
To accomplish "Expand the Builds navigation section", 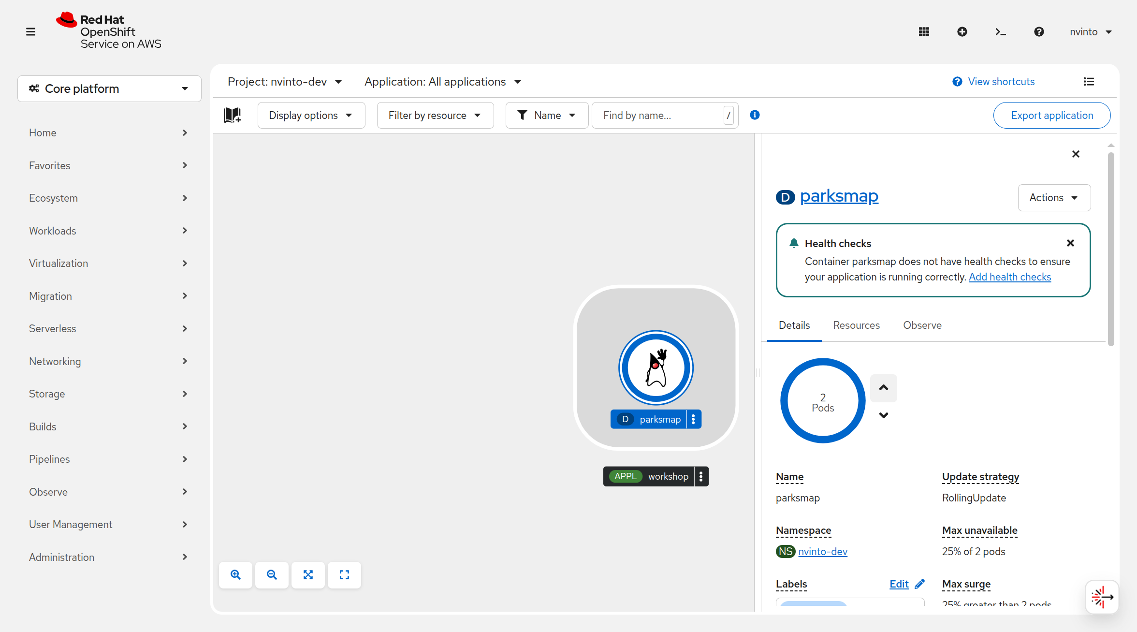I will pyautogui.click(x=109, y=426).
